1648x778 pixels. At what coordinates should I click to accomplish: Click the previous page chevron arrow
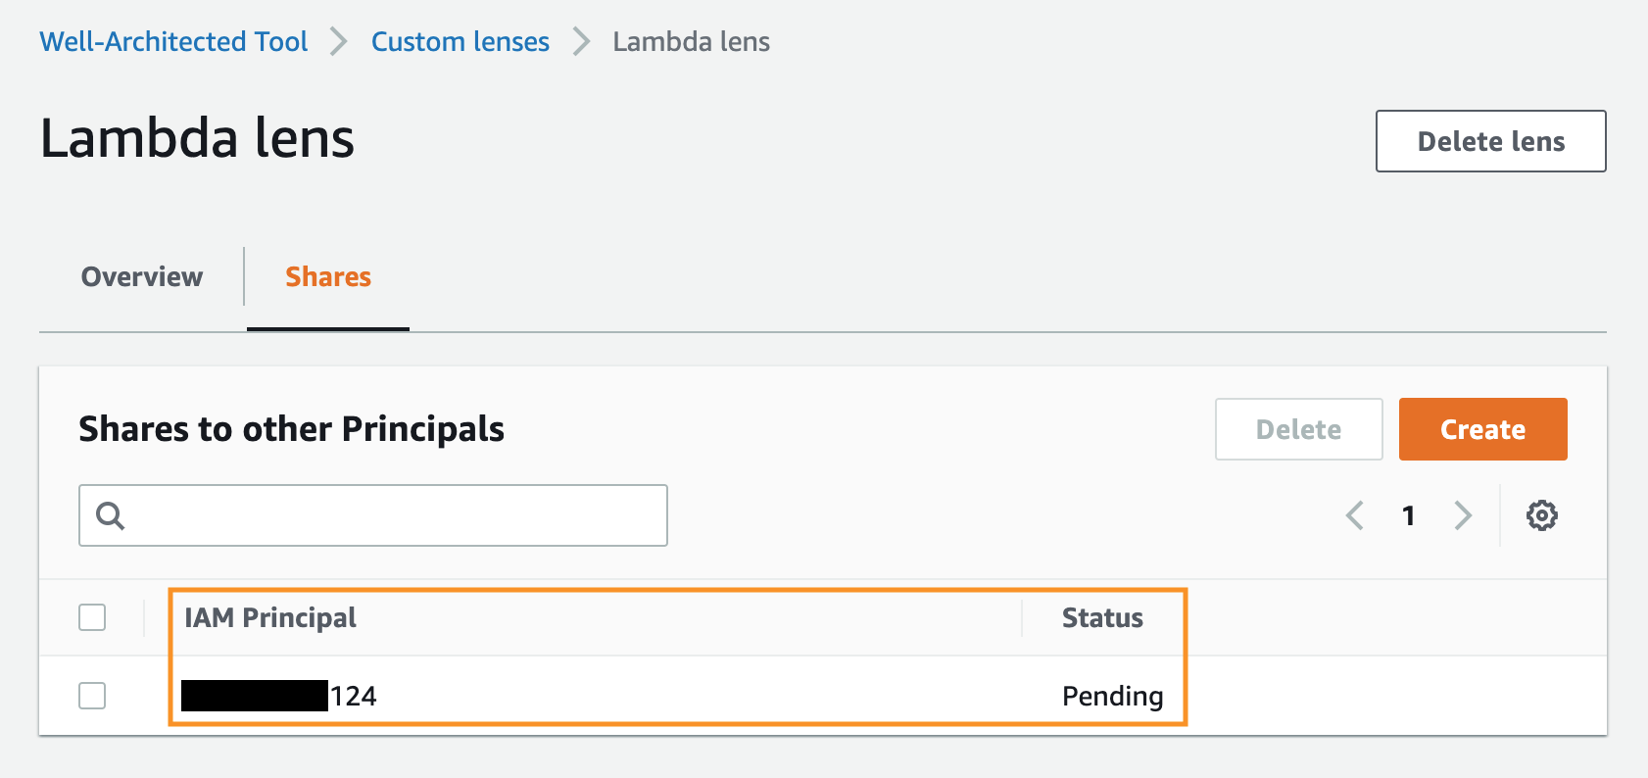pos(1355,515)
